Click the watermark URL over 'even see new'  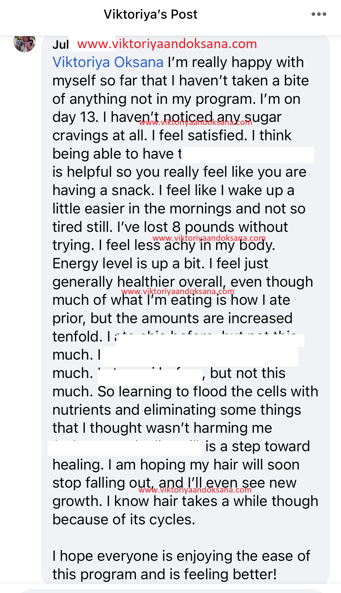pos(195,490)
